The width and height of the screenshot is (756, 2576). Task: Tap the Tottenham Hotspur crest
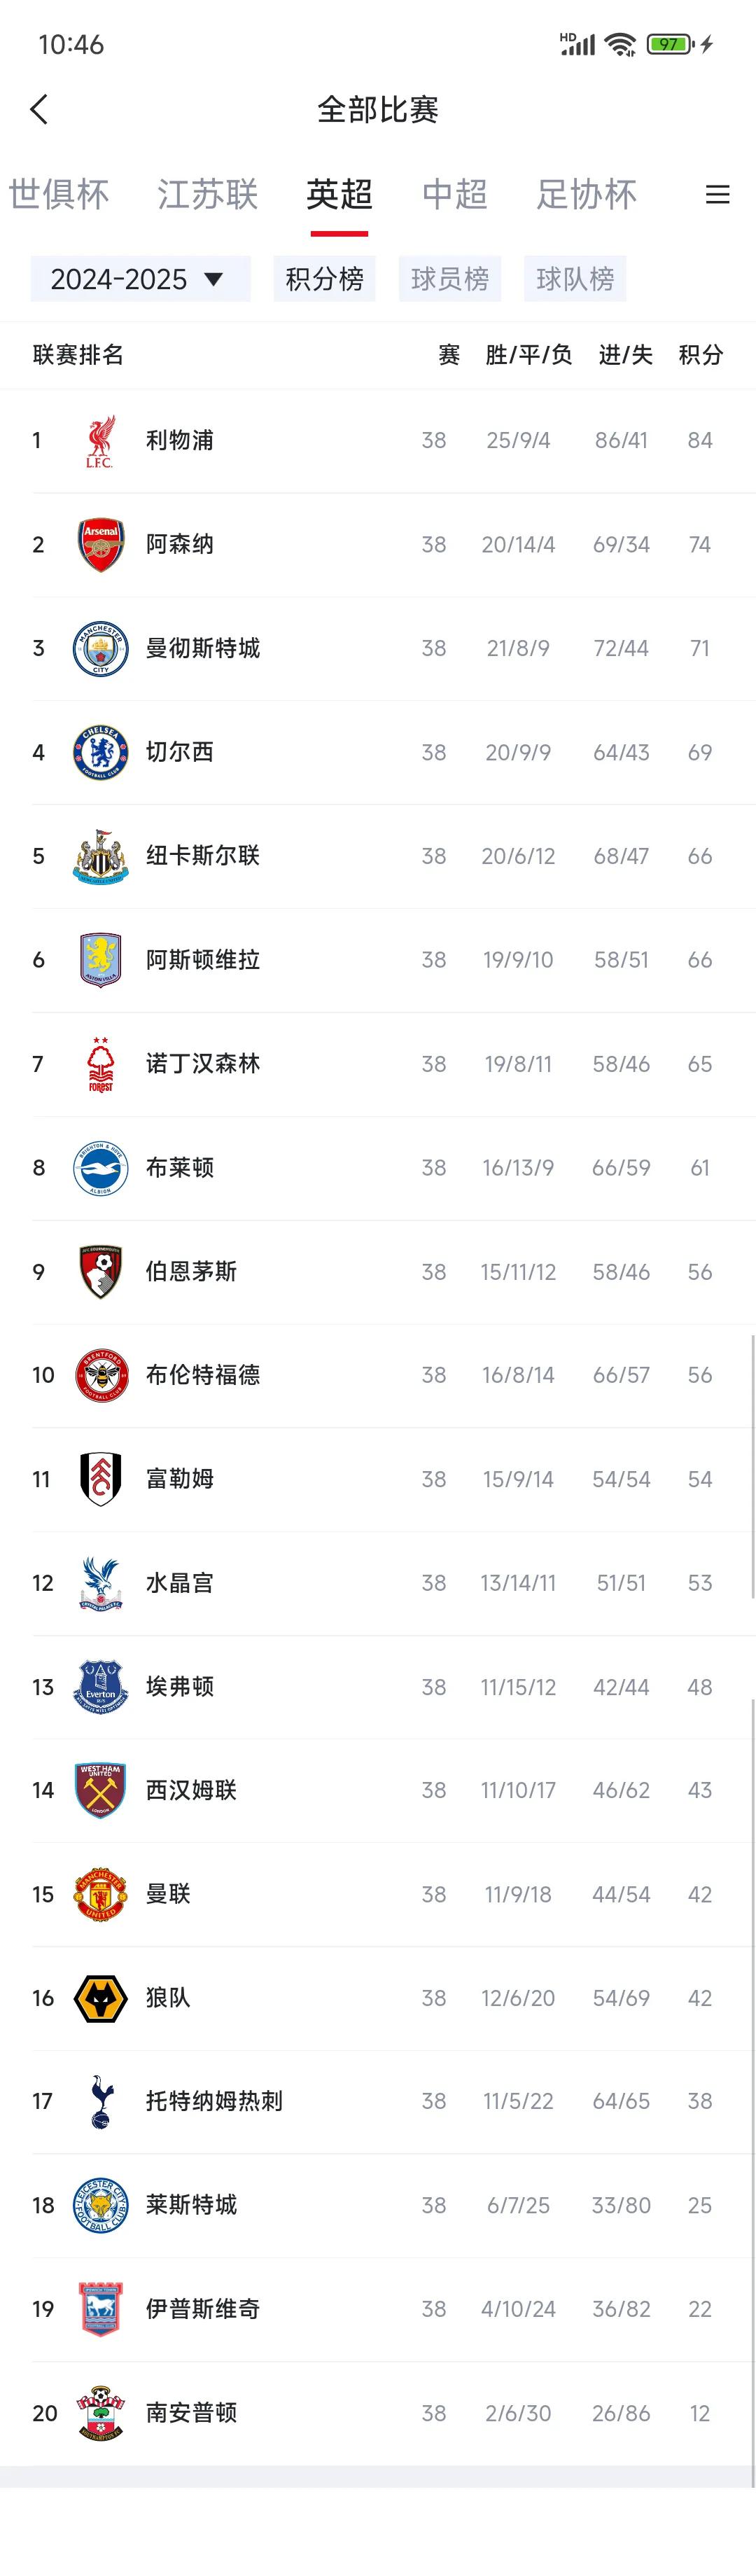[x=100, y=2101]
